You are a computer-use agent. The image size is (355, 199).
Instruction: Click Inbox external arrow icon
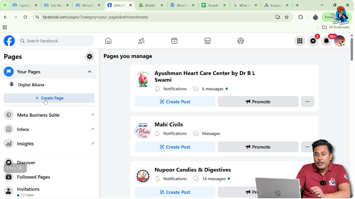click(x=92, y=129)
